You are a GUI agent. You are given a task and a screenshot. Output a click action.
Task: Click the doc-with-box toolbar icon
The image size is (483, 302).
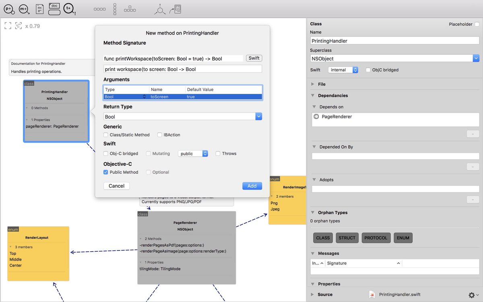[54, 9]
